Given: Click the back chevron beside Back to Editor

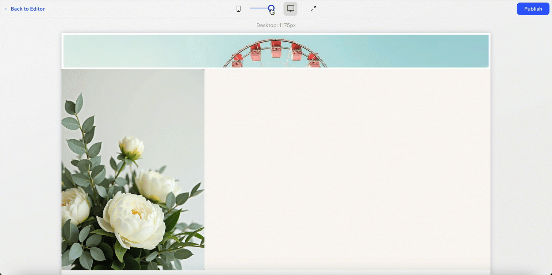Looking at the screenshot, I should (x=6, y=9).
